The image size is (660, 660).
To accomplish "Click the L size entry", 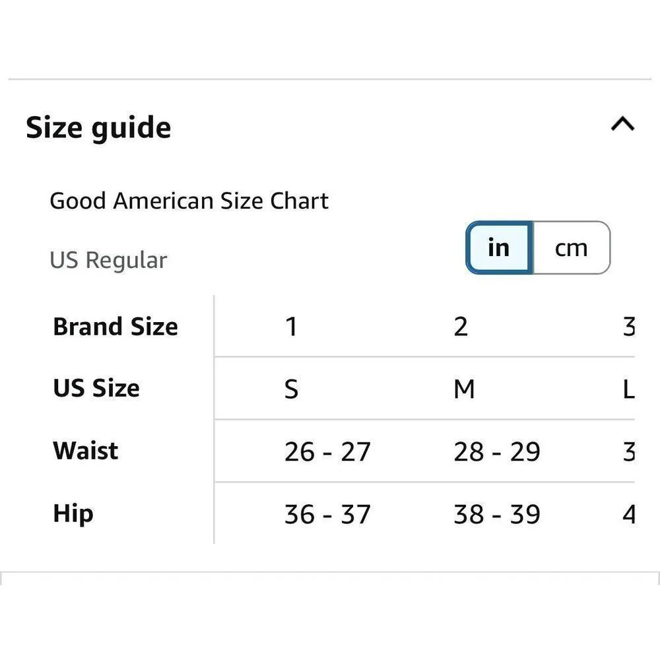I will (x=630, y=389).
